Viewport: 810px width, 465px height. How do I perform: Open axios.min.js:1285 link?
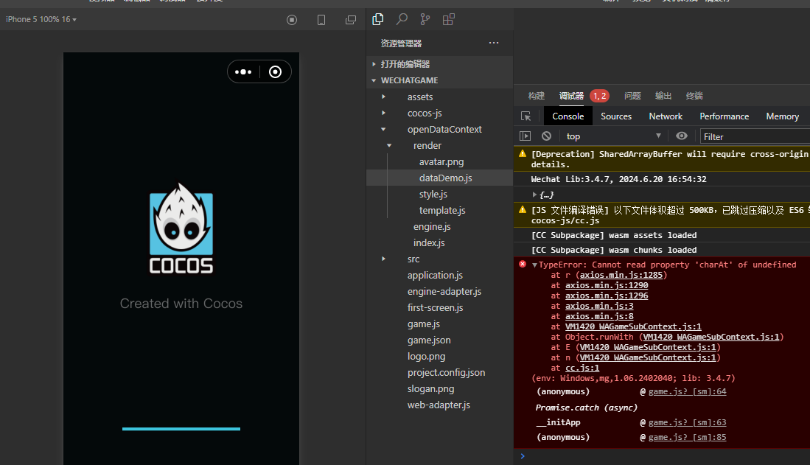pyautogui.click(x=621, y=275)
